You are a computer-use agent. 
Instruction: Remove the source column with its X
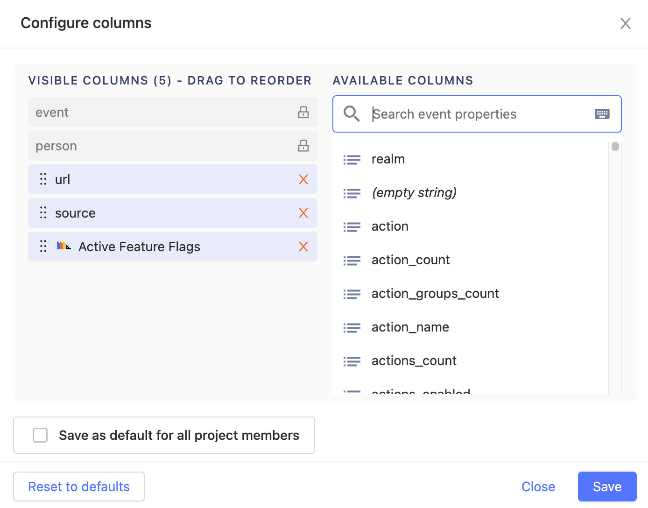point(303,213)
